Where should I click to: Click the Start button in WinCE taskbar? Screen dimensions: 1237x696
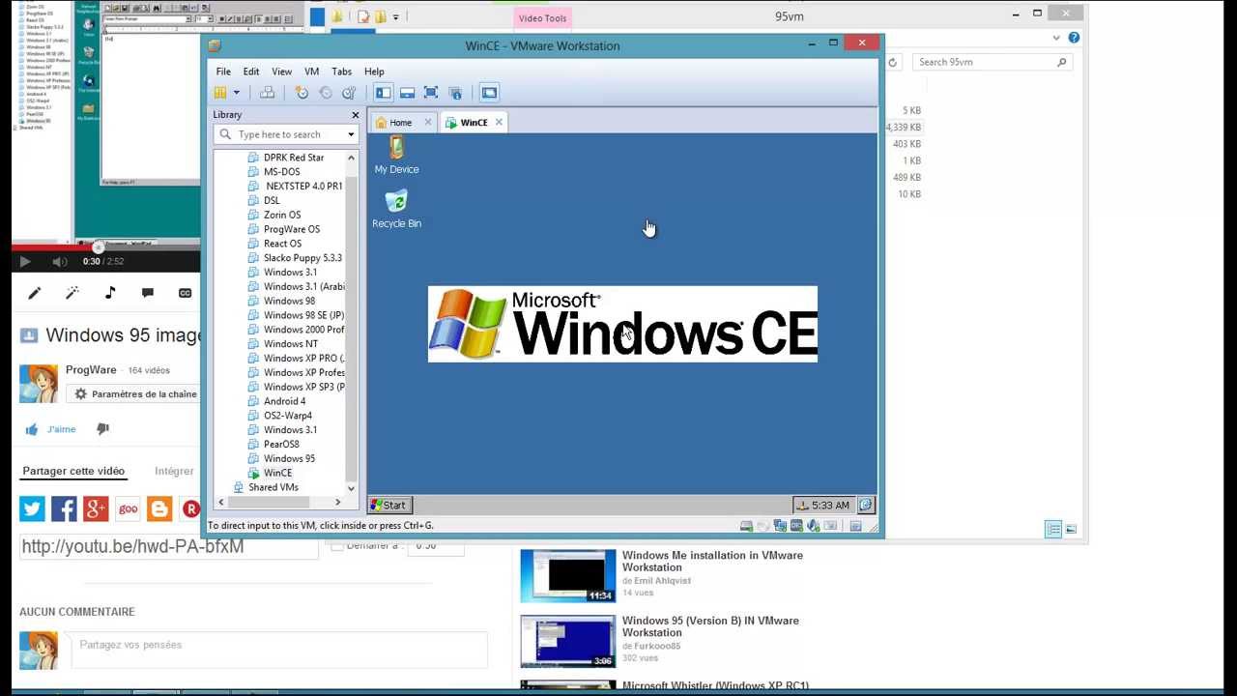point(388,505)
